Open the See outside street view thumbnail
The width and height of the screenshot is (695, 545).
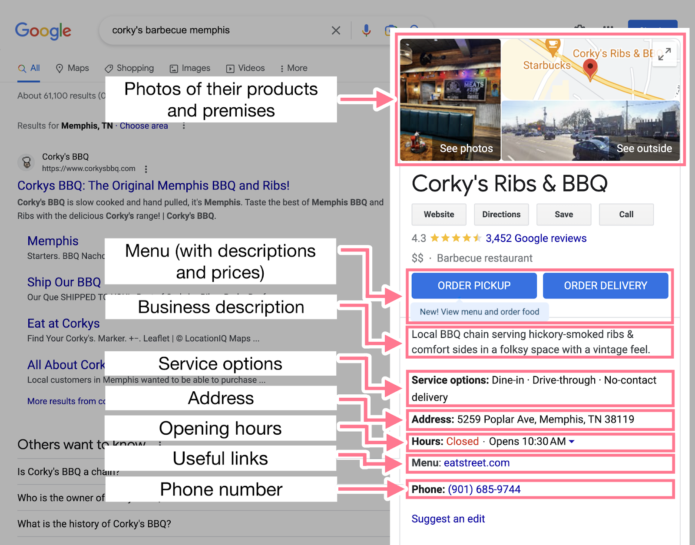[x=591, y=131]
